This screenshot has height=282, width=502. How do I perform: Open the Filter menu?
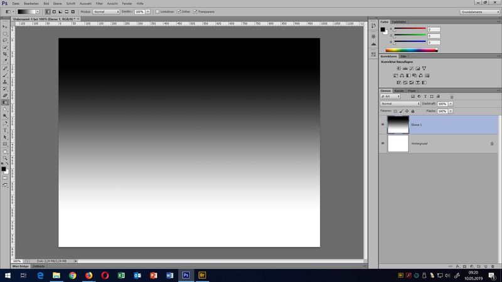[x=99, y=4]
